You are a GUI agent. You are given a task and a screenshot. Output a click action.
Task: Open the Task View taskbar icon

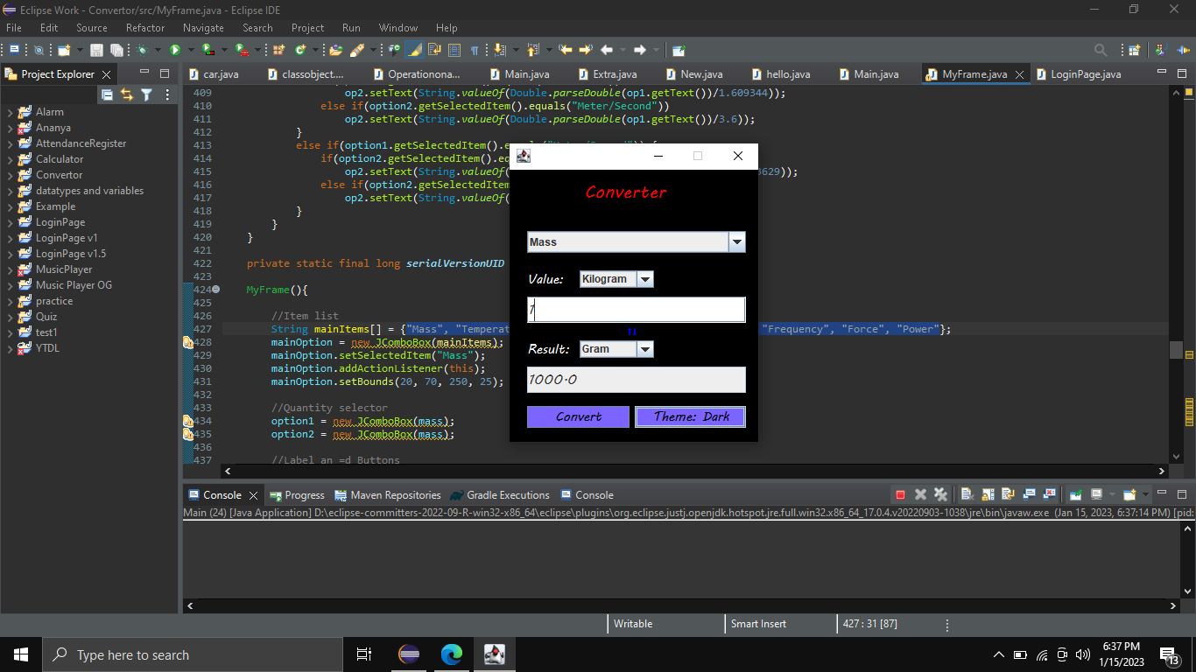364,654
